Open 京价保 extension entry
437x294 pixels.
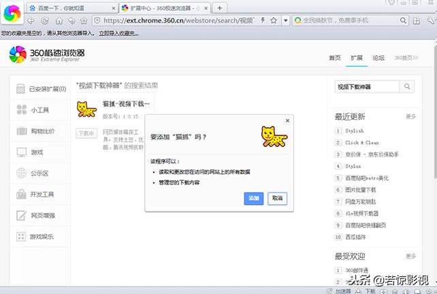tap(372, 154)
